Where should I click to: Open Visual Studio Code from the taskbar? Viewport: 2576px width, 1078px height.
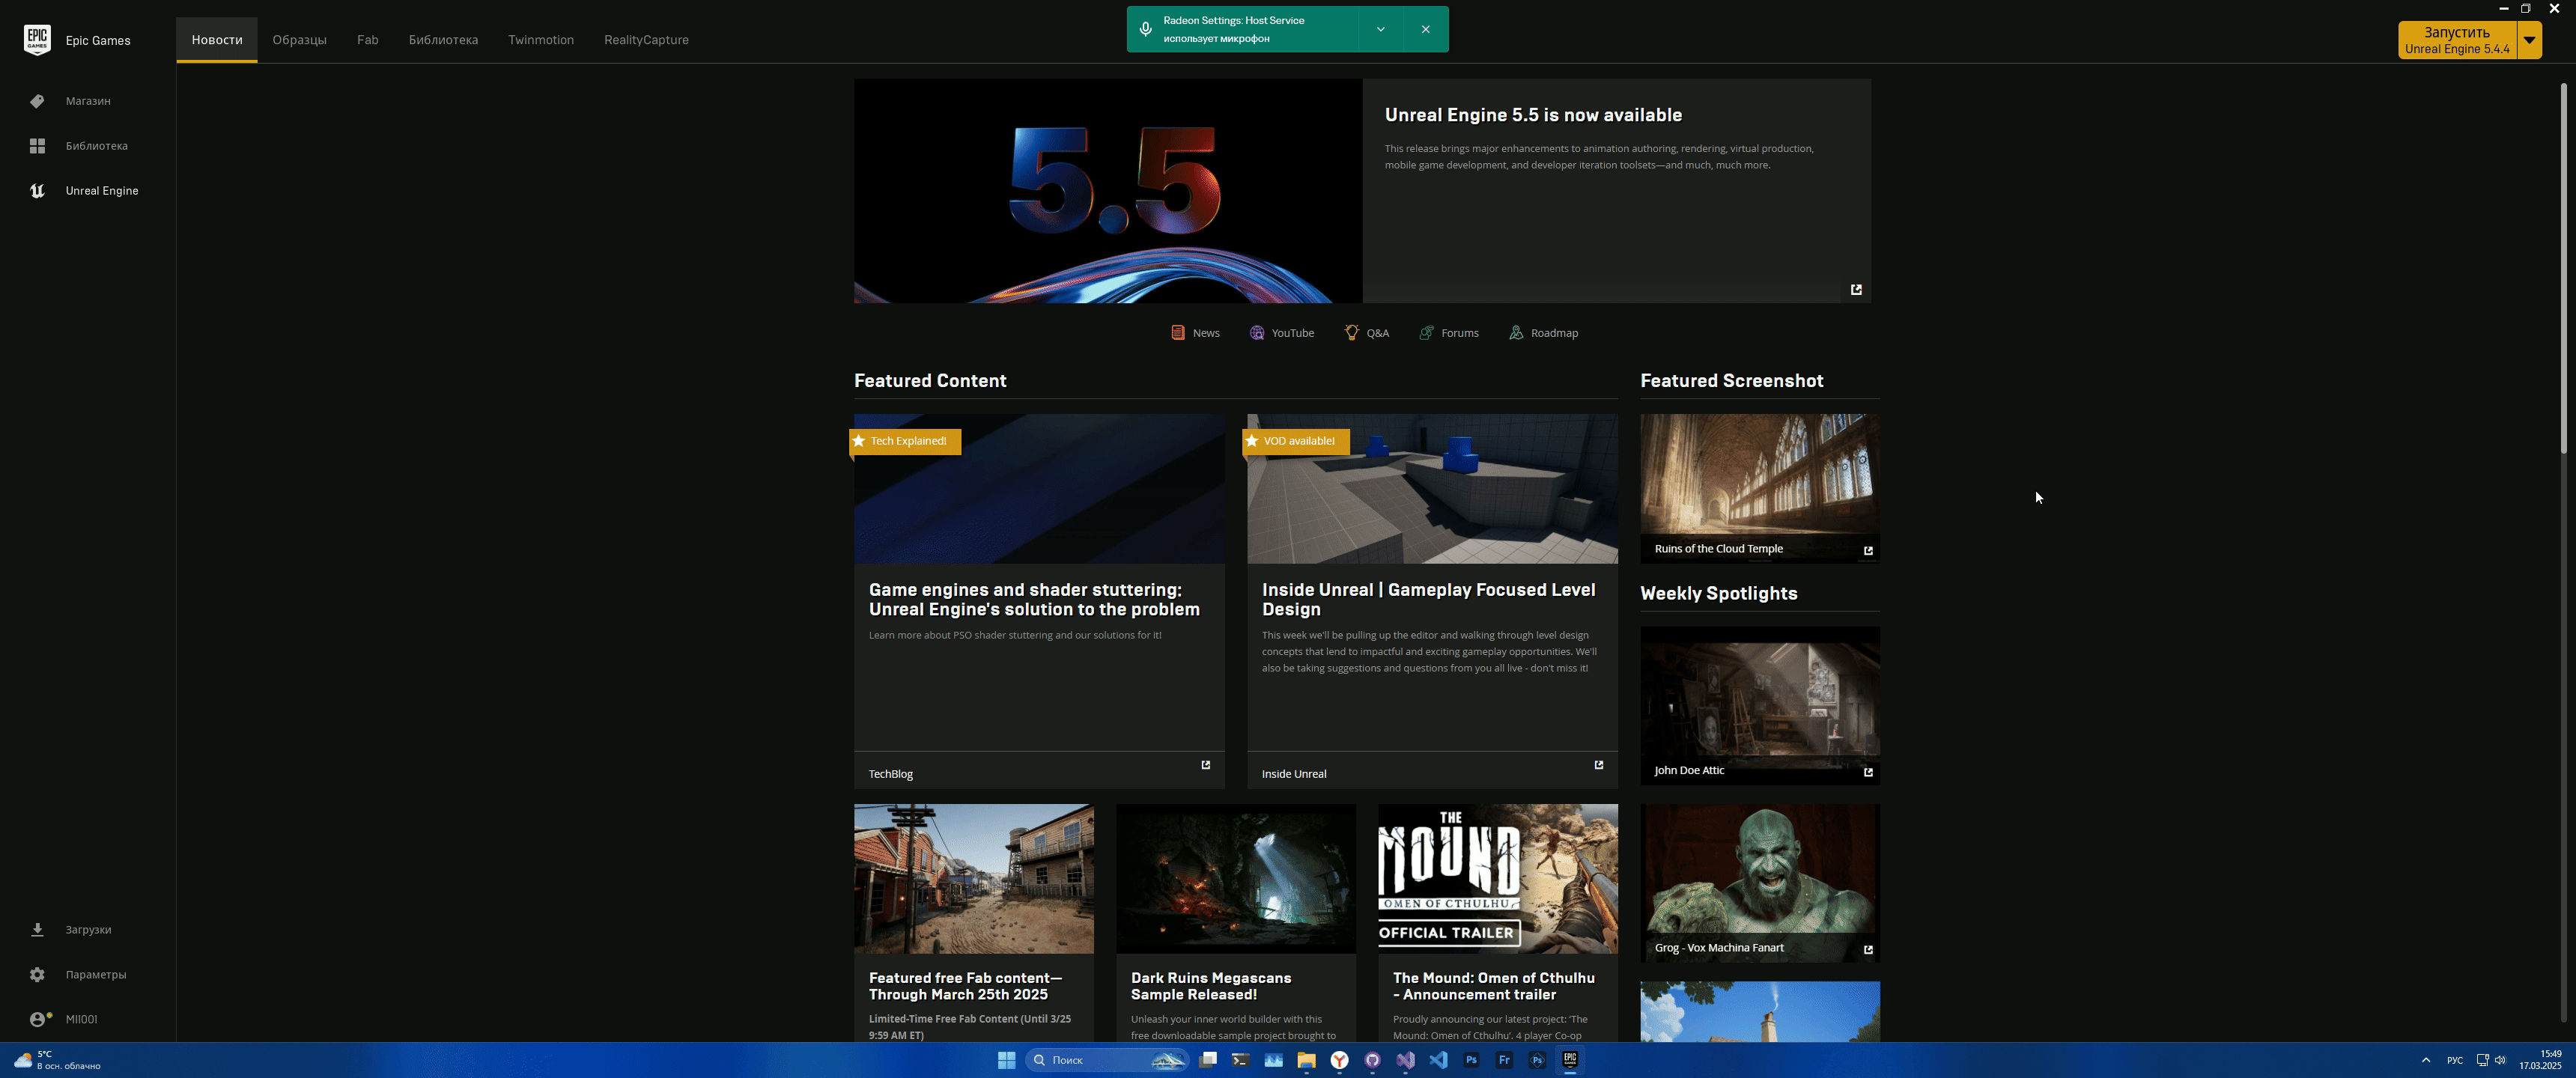pyautogui.click(x=1438, y=1060)
